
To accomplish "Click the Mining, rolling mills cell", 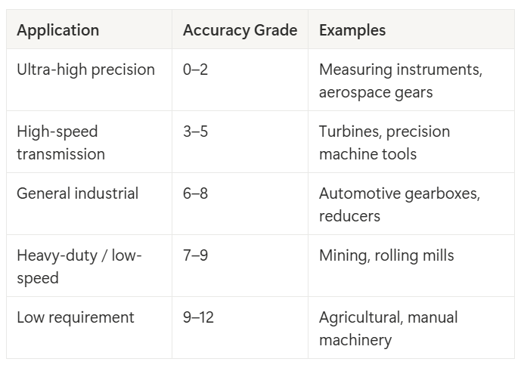I will [386, 255].
